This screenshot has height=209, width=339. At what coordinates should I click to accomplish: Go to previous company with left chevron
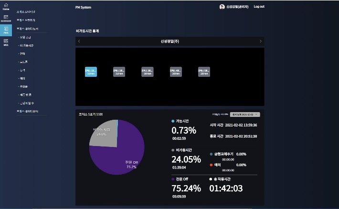point(79,41)
